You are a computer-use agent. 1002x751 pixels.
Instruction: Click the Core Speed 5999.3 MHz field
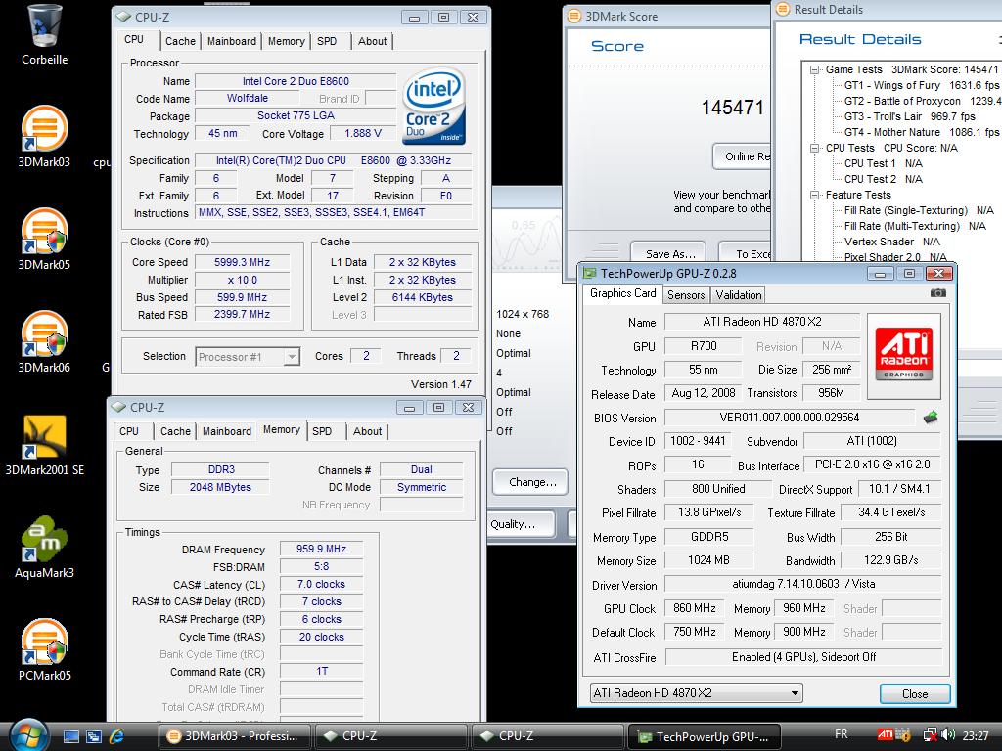tap(243, 262)
